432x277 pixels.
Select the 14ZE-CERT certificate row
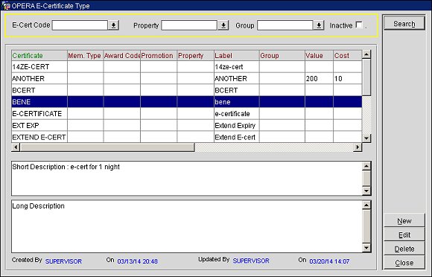(186, 66)
